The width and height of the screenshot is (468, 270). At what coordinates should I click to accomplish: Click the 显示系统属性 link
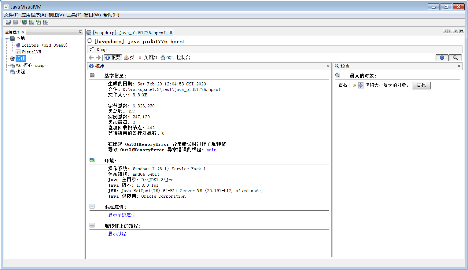122,215
